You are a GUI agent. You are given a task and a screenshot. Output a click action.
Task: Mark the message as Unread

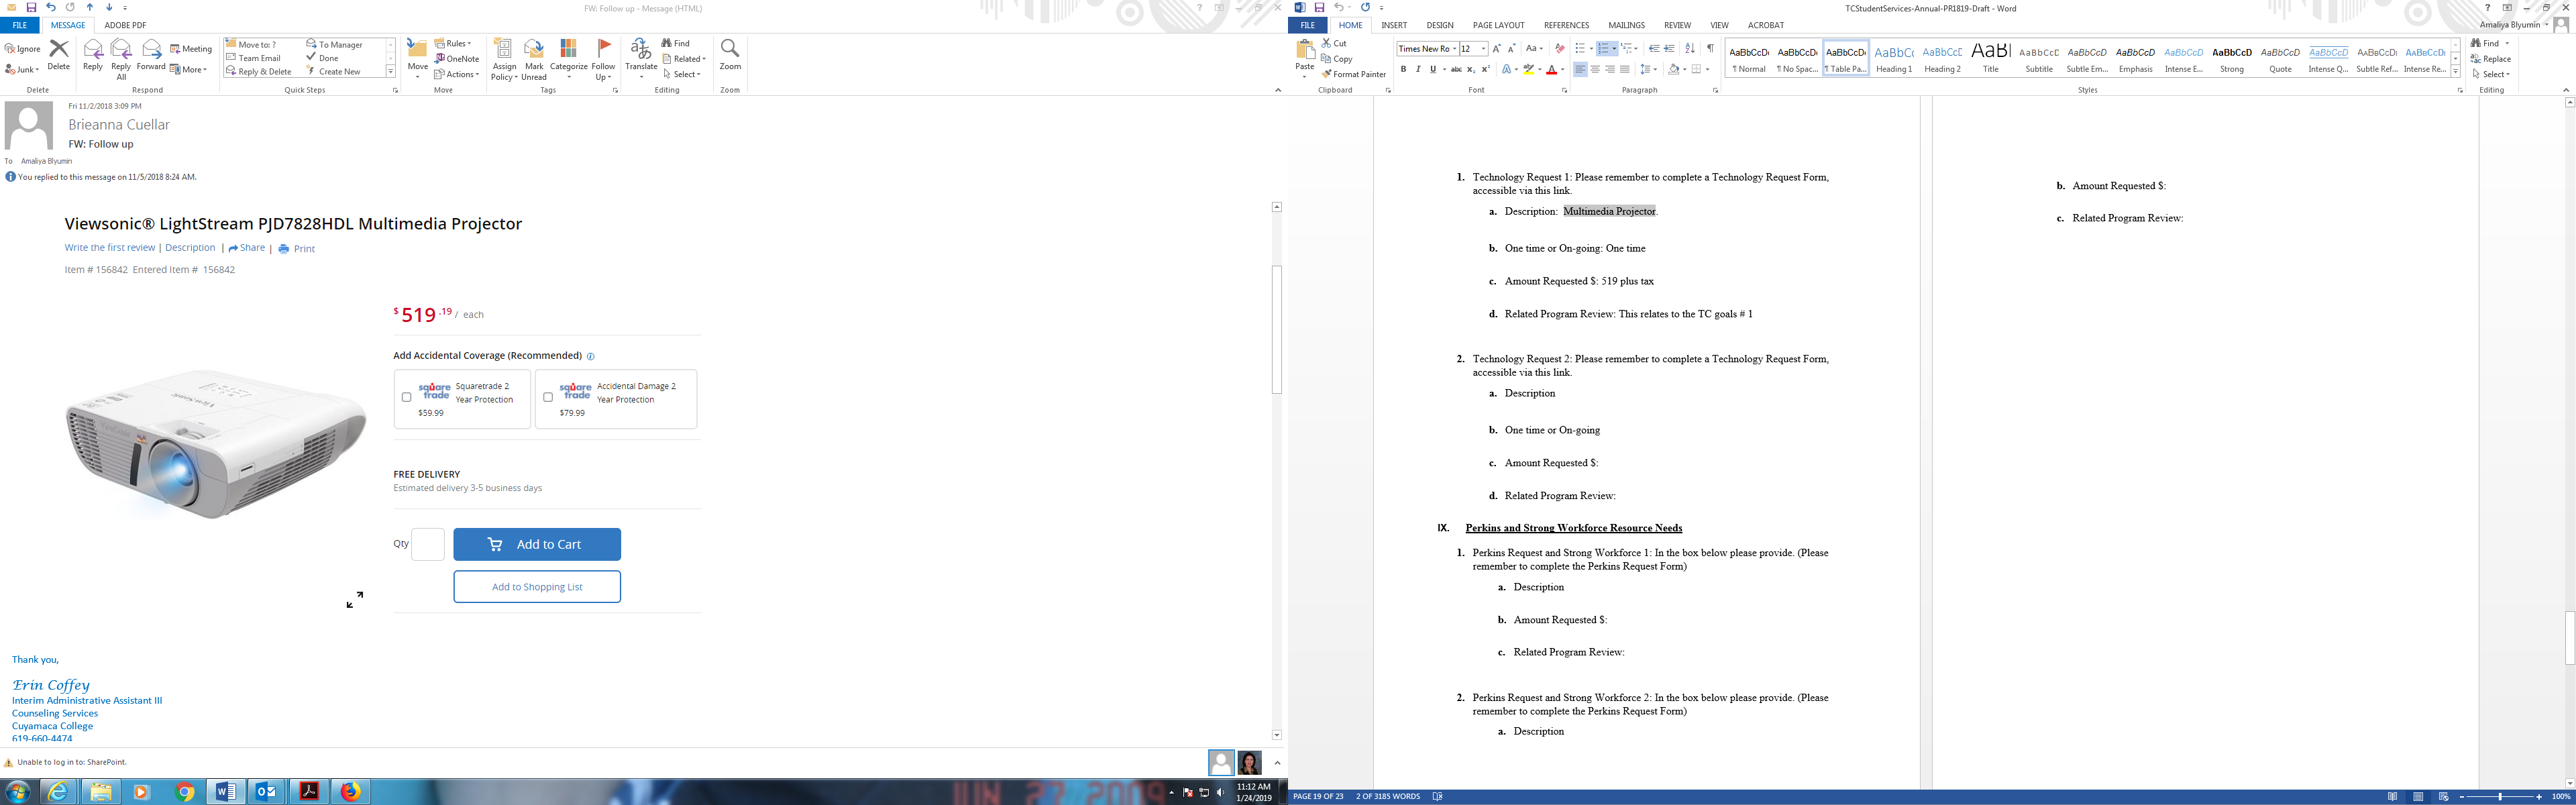[534, 60]
